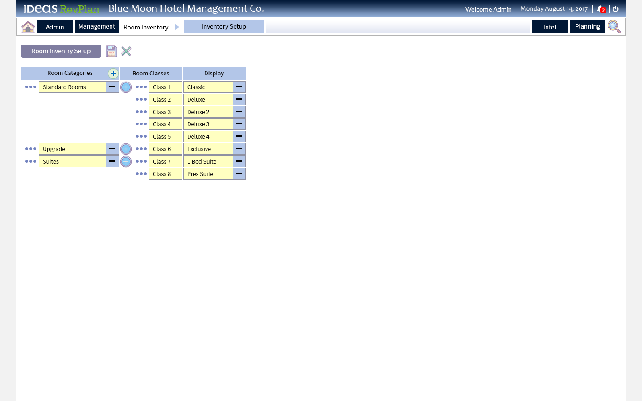This screenshot has width=642, height=401.
Task: Click the cancel X icon next to save
Action: [x=126, y=51]
